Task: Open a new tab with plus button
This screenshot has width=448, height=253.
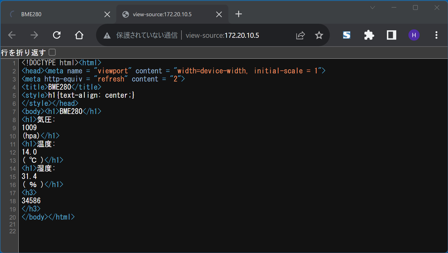Action: click(238, 14)
